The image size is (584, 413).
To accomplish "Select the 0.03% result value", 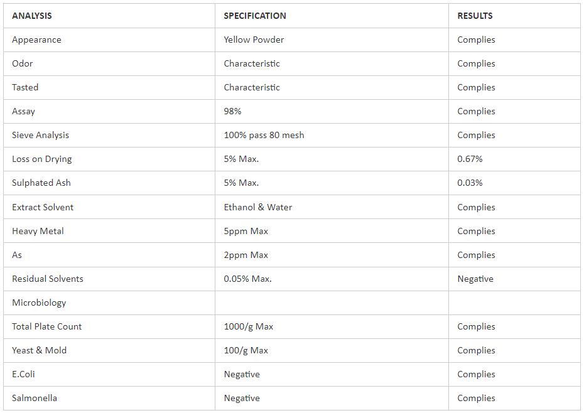I will 470,183.
